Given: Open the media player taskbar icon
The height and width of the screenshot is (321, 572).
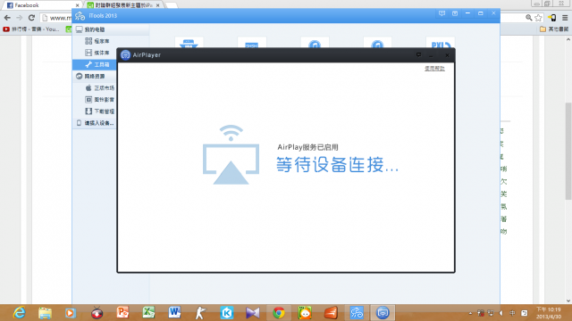Looking at the screenshot, I should pyautogui.click(x=71, y=313).
